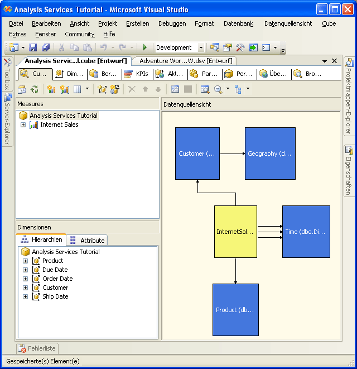Open the Adventure Works dsv document tab
The image size is (357, 369).
coord(185,61)
